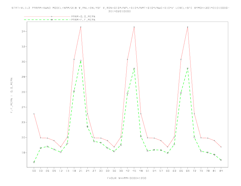This screenshot has height=186, width=241.
Task: Click the green dashed legend line sample
Action: 47,20
